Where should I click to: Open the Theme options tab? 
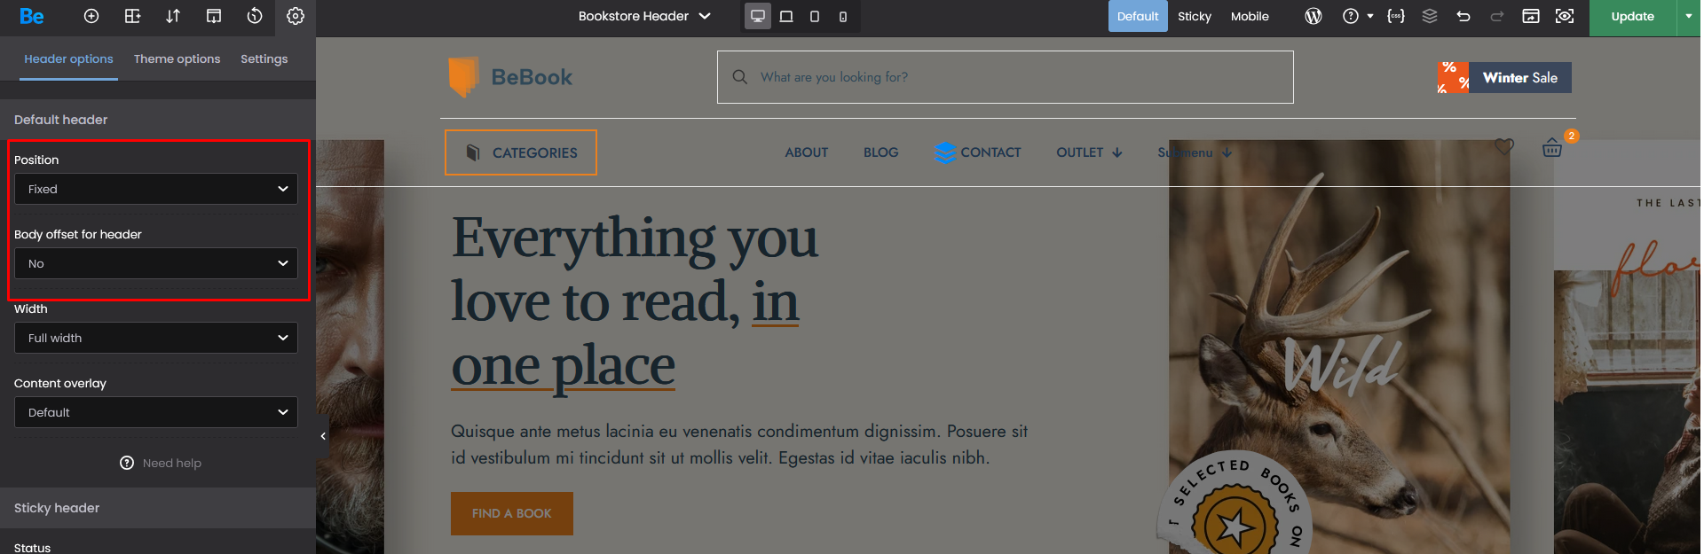point(177,59)
